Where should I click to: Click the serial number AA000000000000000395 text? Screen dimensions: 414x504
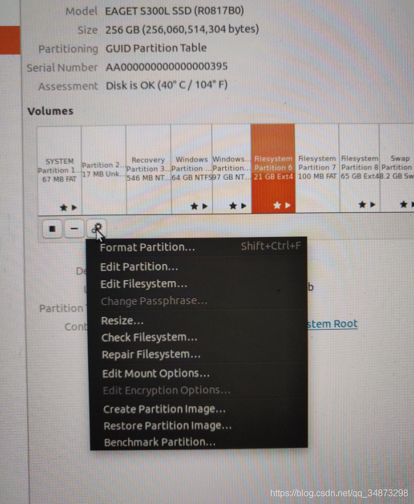166,67
